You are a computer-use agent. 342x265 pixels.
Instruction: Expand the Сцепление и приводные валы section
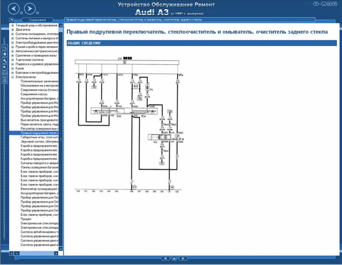point(12,55)
